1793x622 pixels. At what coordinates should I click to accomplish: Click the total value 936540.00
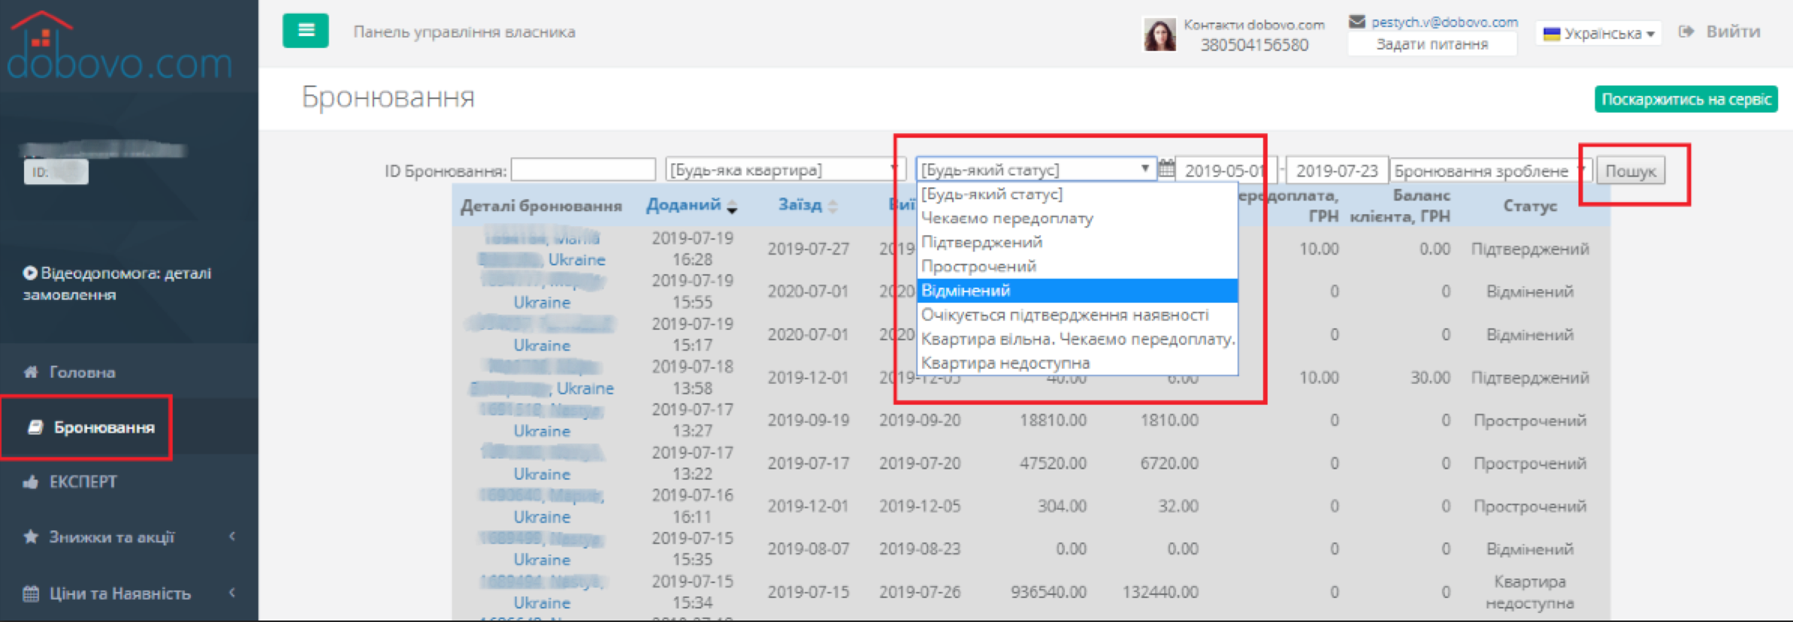pos(1048,592)
